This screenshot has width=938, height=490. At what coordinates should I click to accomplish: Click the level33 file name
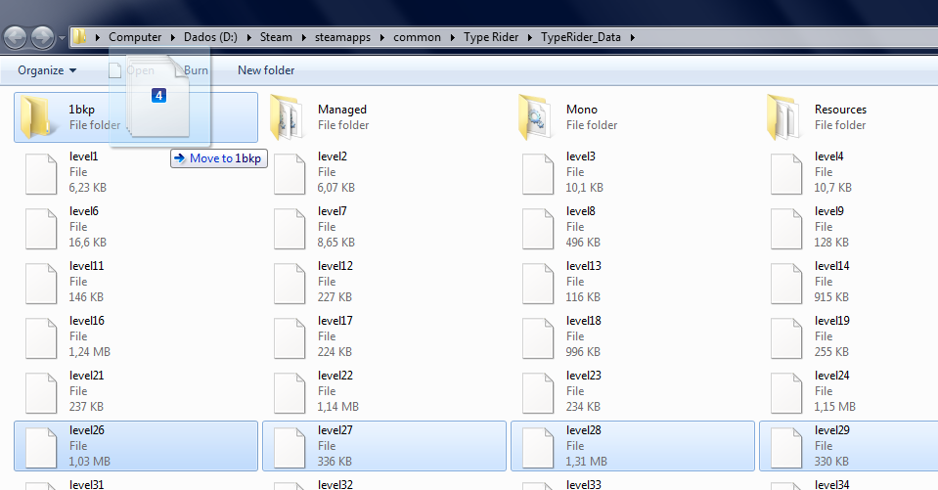pyautogui.click(x=584, y=484)
